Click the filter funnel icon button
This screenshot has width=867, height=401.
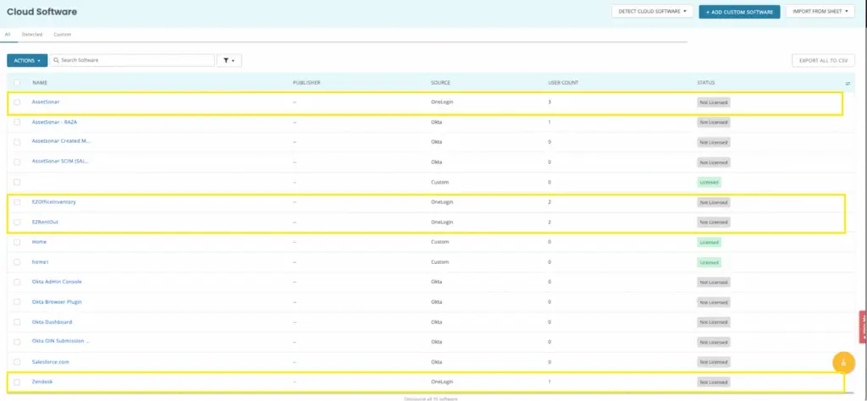coord(229,61)
